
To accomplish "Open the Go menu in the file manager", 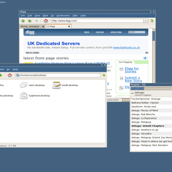I will point(8,69).
